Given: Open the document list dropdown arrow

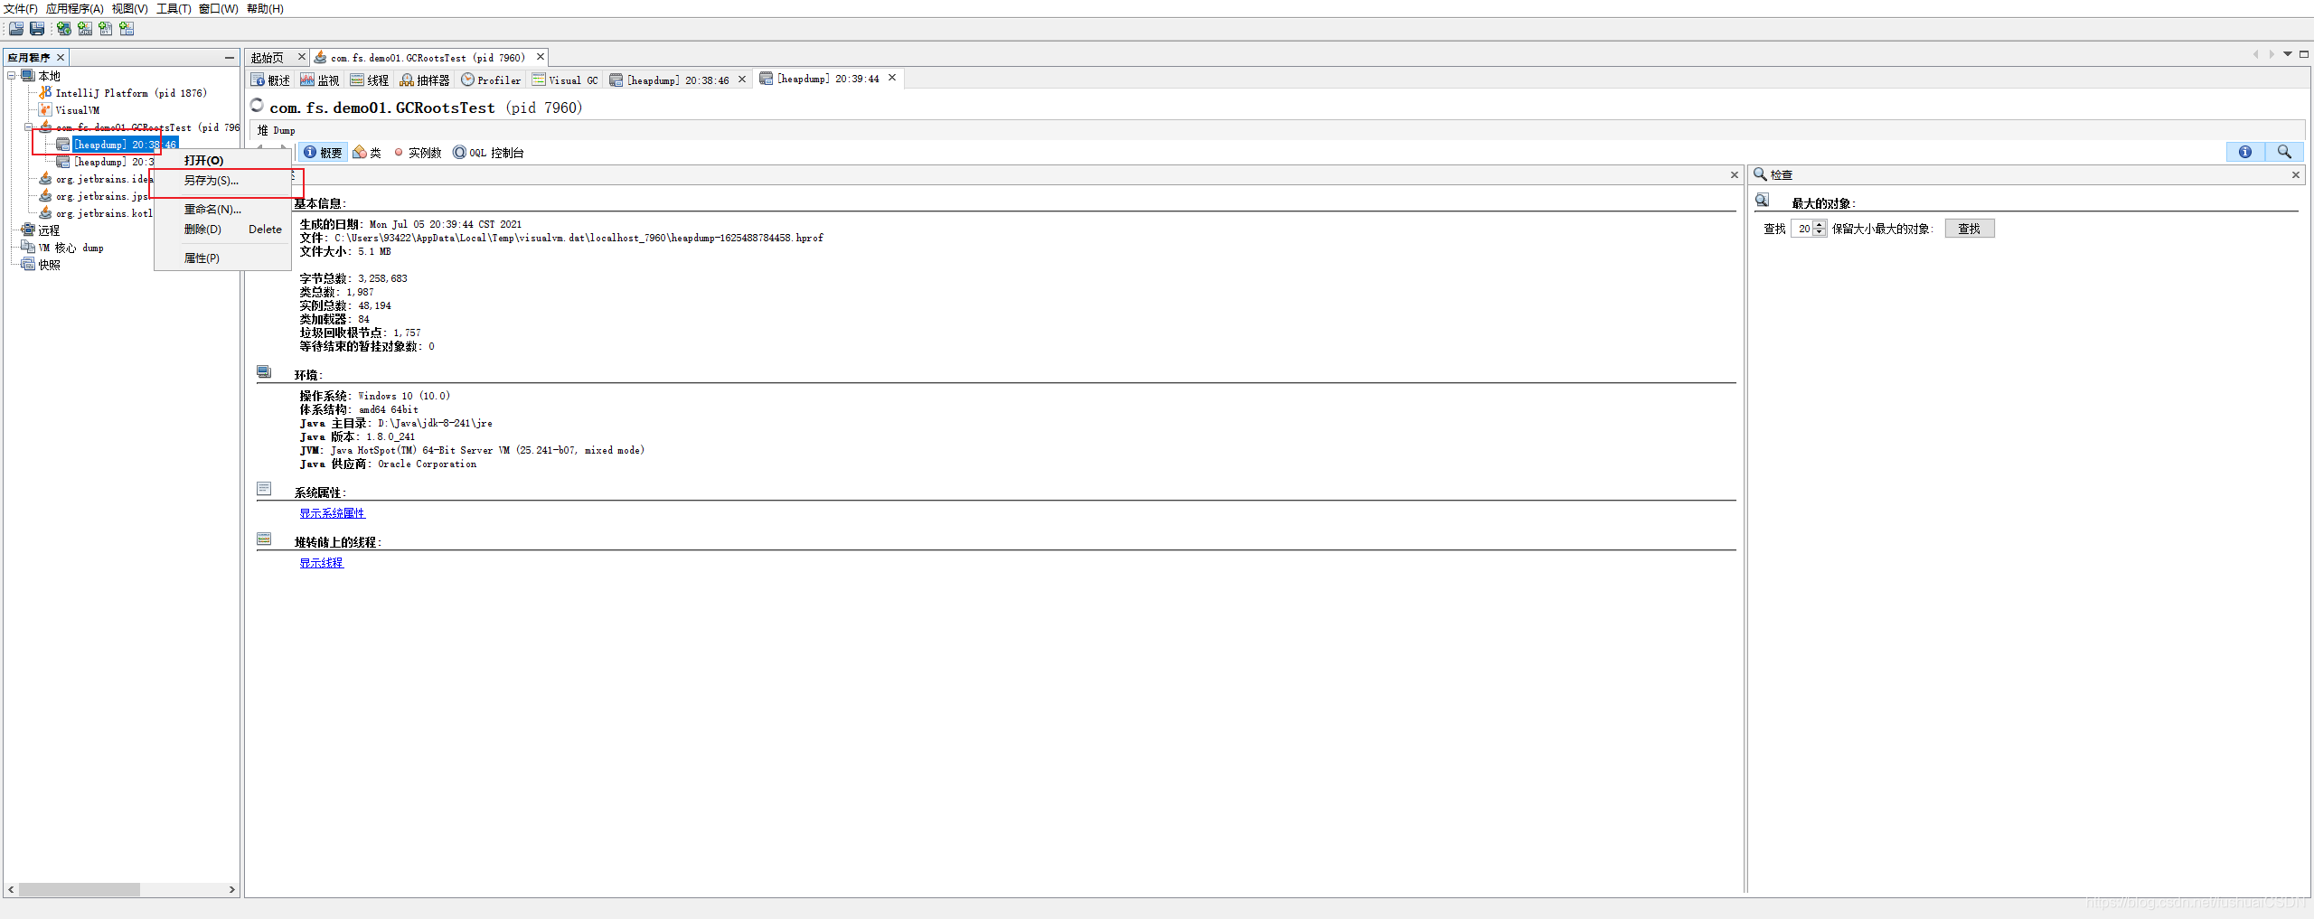Looking at the screenshot, I should pos(2288,54).
